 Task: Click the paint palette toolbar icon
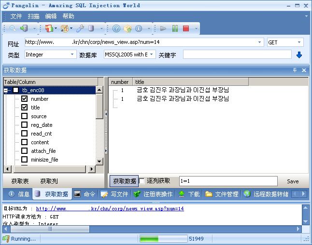point(64,28)
